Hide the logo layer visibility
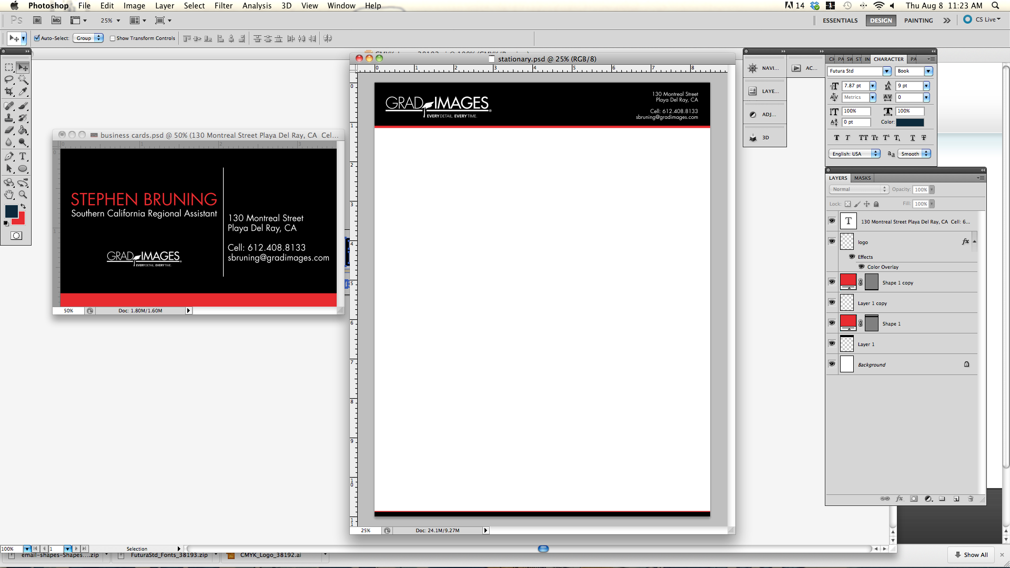Viewport: 1010px width, 568px height. point(832,241)
